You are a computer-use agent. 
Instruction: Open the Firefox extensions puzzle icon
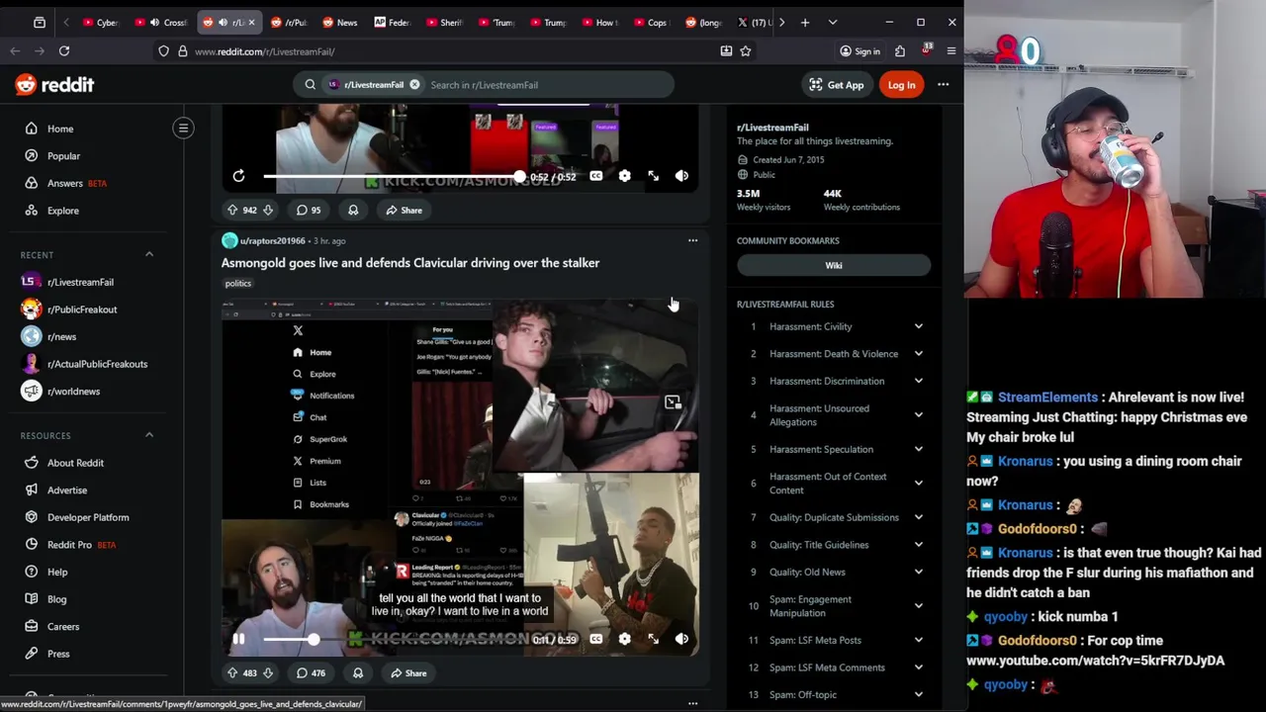(900, 51)
